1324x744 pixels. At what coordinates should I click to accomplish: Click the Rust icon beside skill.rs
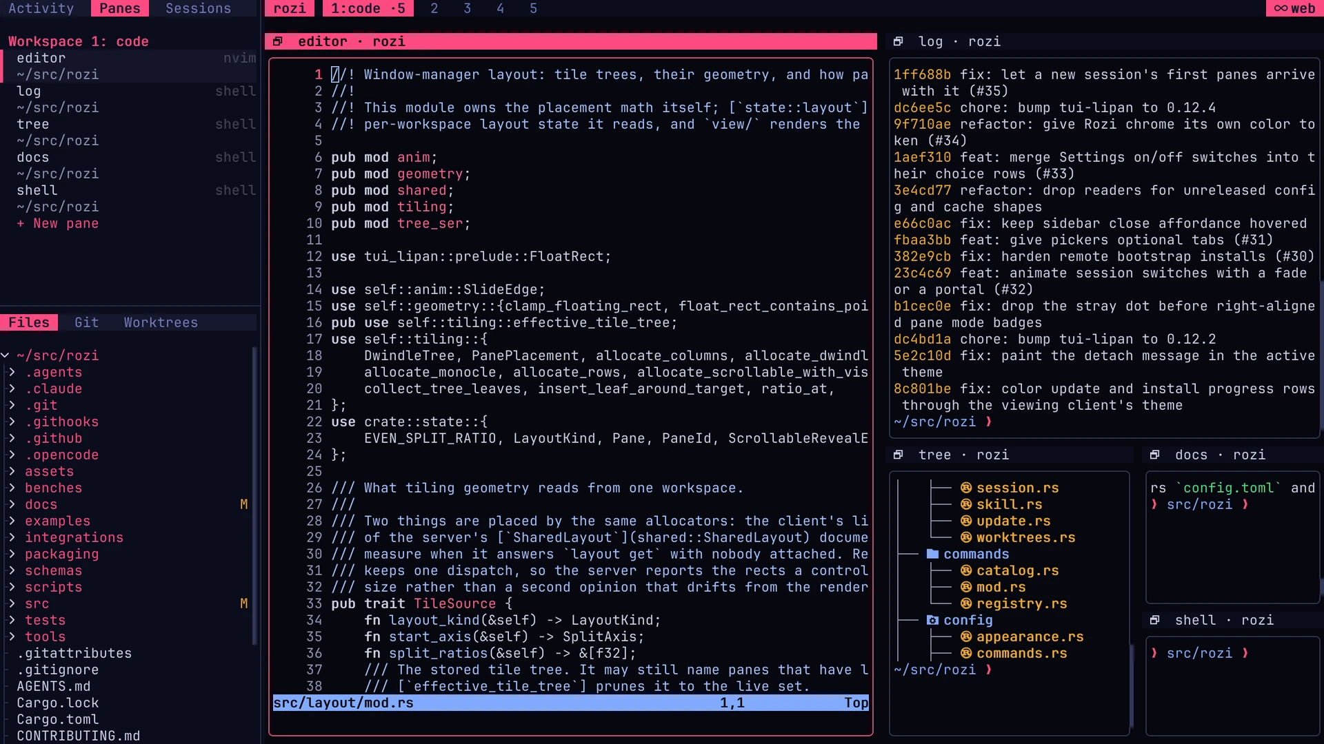[966, 504]
